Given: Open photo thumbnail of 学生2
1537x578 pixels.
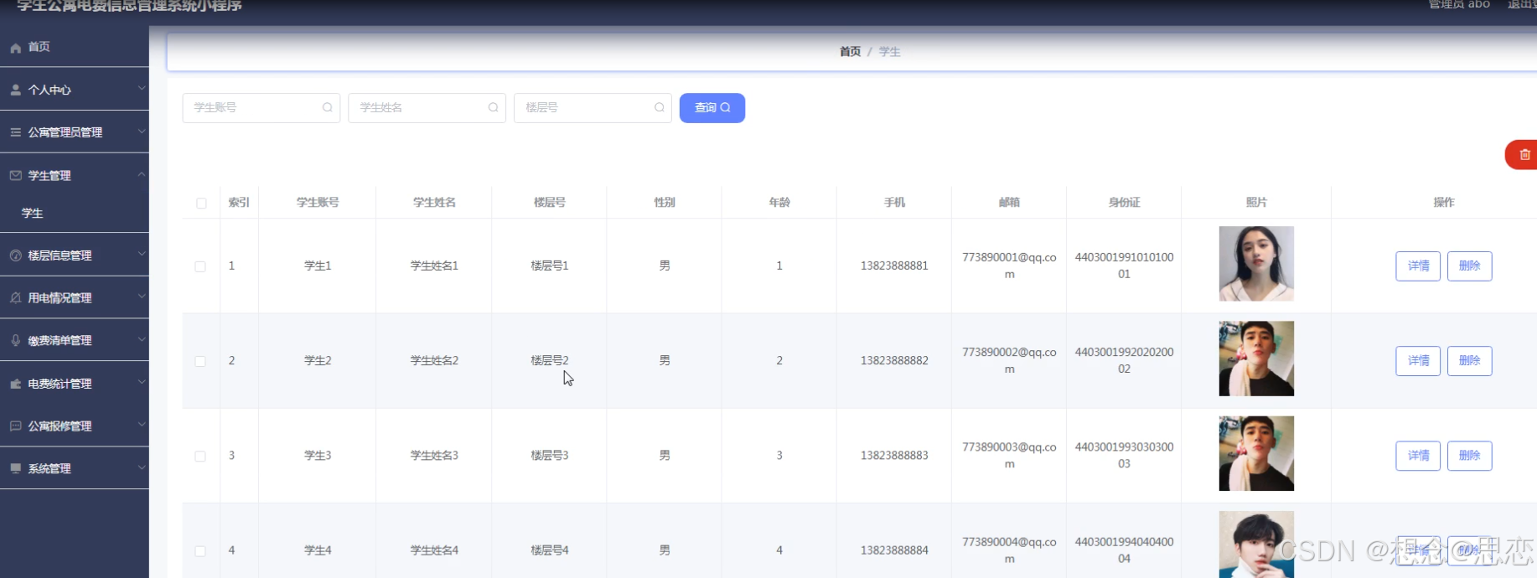Looking at the screenshot, I should pos(1256,359).
